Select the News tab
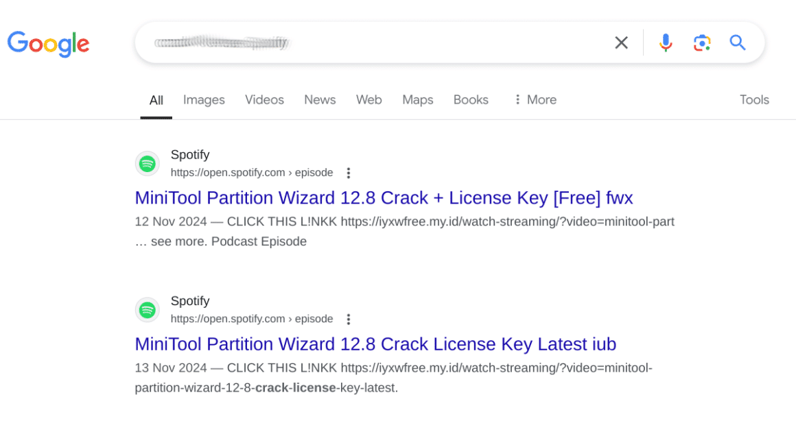This screenshot has height=421, width=796. point(320,99)
